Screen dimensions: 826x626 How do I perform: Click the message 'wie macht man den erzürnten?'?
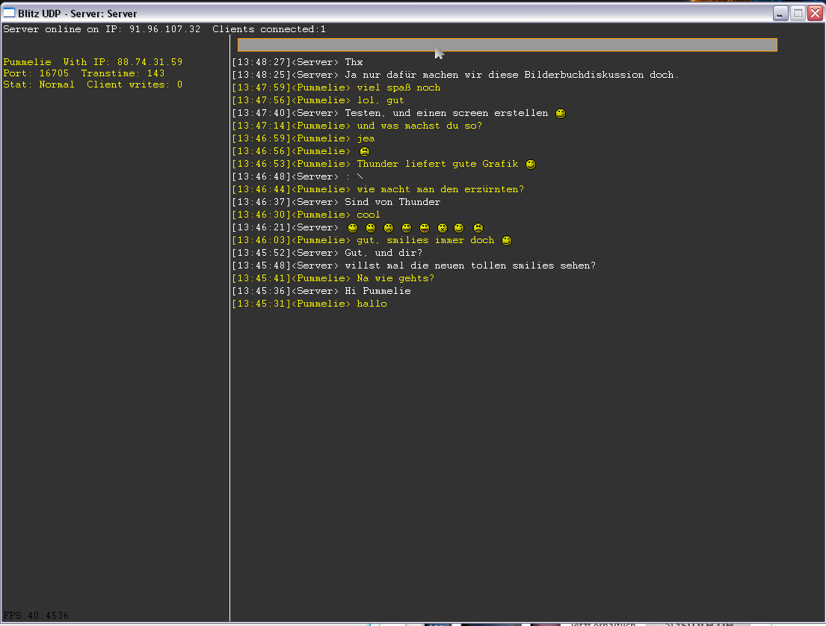click(440, 189)
